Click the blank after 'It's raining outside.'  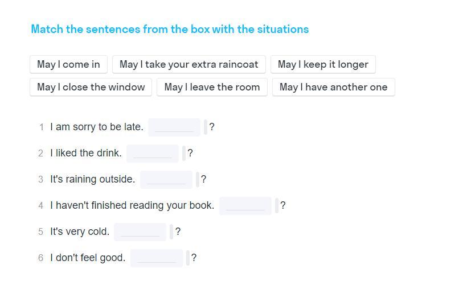(x=166, y=180)
